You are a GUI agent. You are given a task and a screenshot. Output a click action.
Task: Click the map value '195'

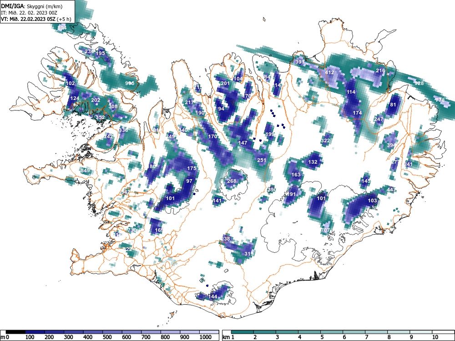coord(100,53)
